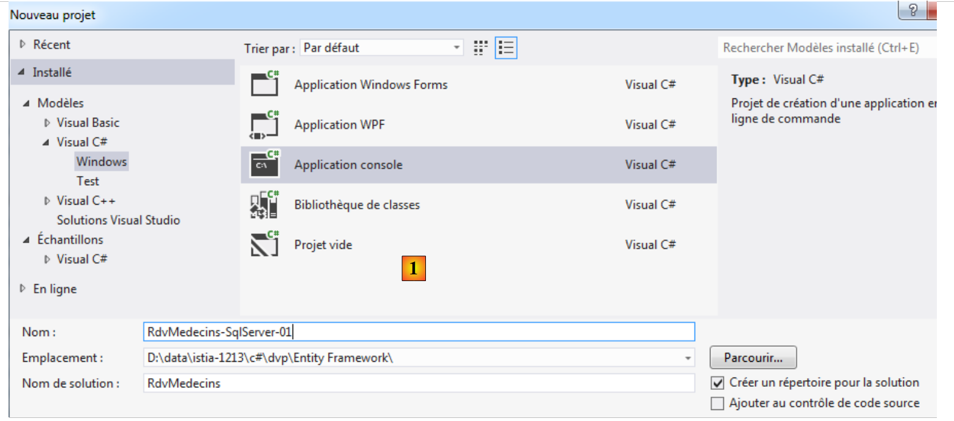Click the Application WPF template icon
The image size is (954, 421).
click(265, 125)
